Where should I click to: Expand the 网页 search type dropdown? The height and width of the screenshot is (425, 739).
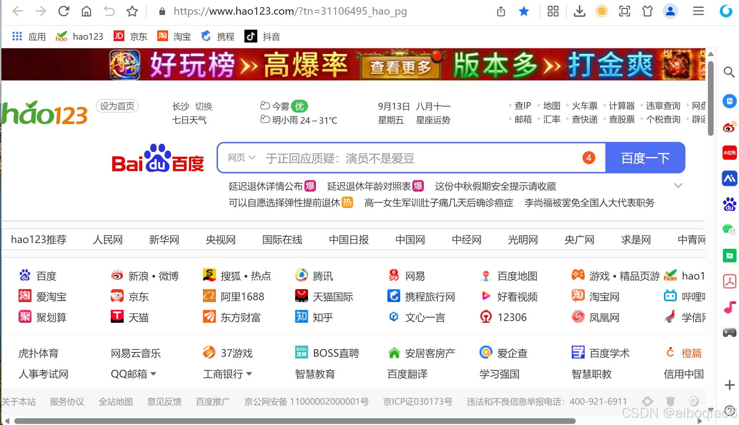pos(242,158)
